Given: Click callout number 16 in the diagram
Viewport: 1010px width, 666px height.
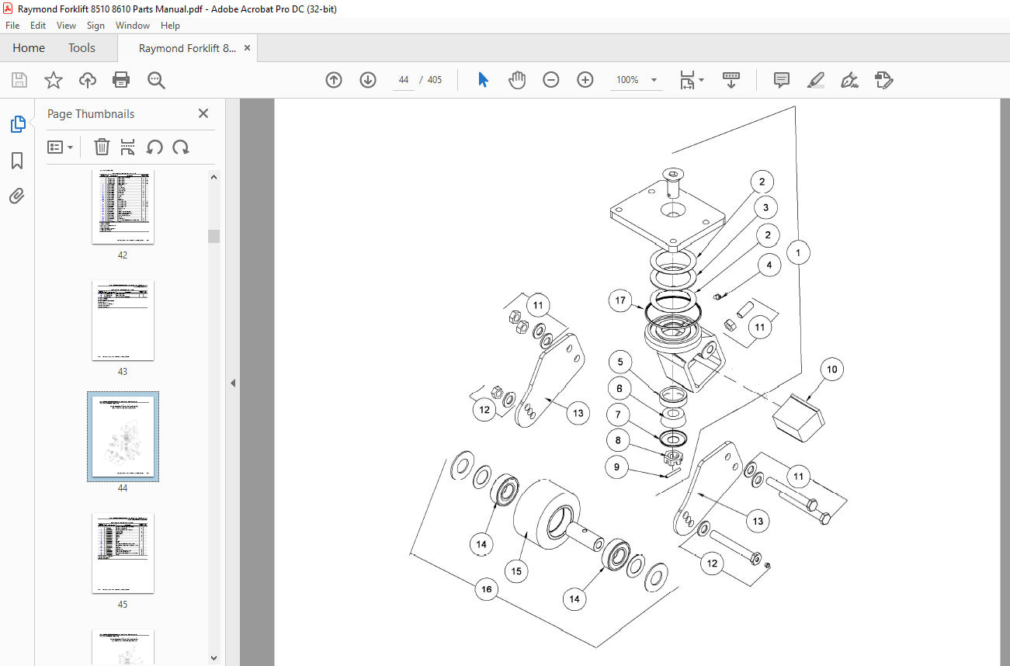Looking at the screenshot, I should [487, 590].
